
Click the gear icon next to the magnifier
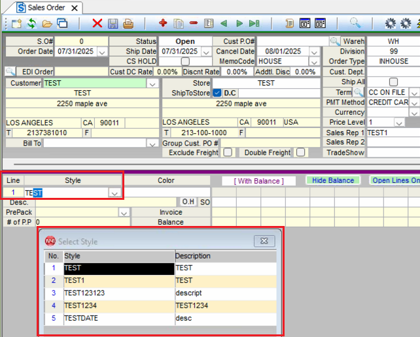point(391,24)
